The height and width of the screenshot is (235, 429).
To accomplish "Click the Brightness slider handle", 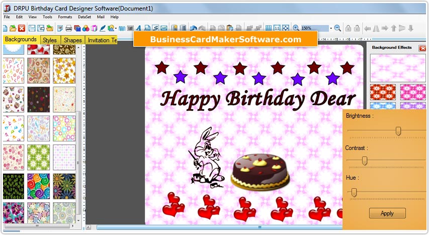I will [398, 131].
